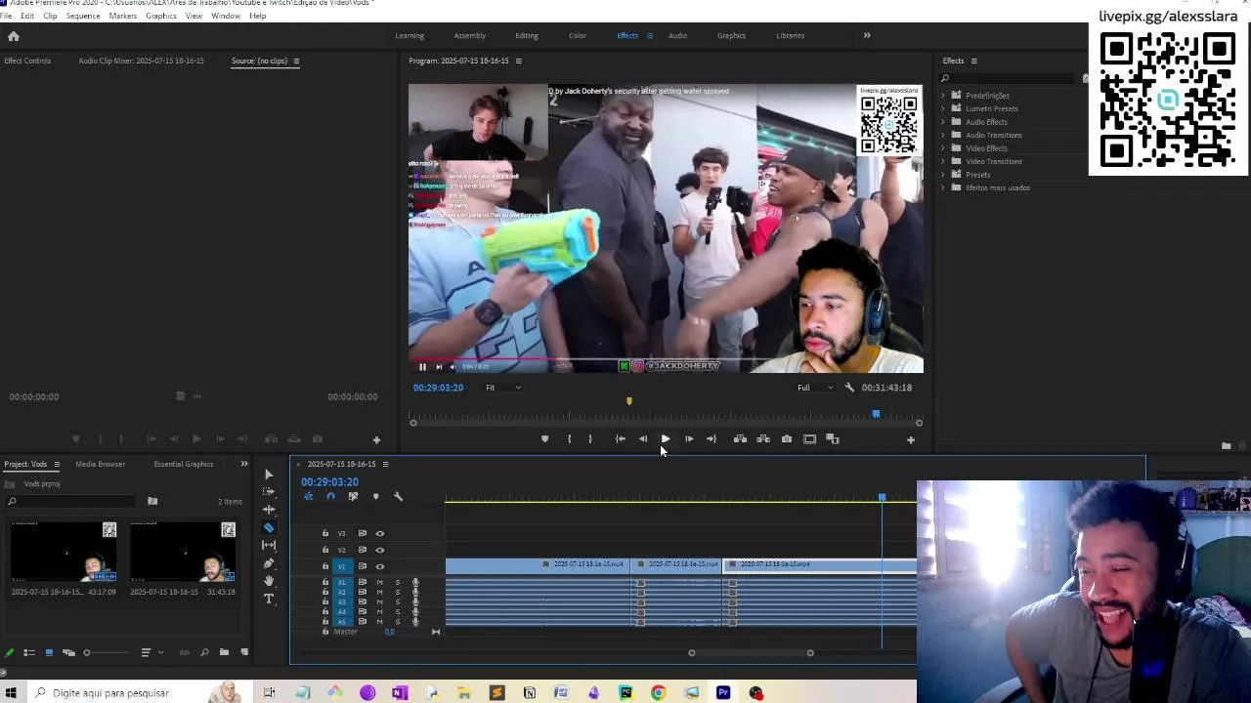Open the Sequence menu
1251x703 pixels.
83,16
